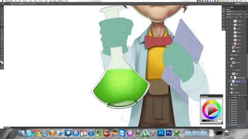Open TeamViewer from the Dock
This screenshot has height=139, width=248.
click(122, 133)
